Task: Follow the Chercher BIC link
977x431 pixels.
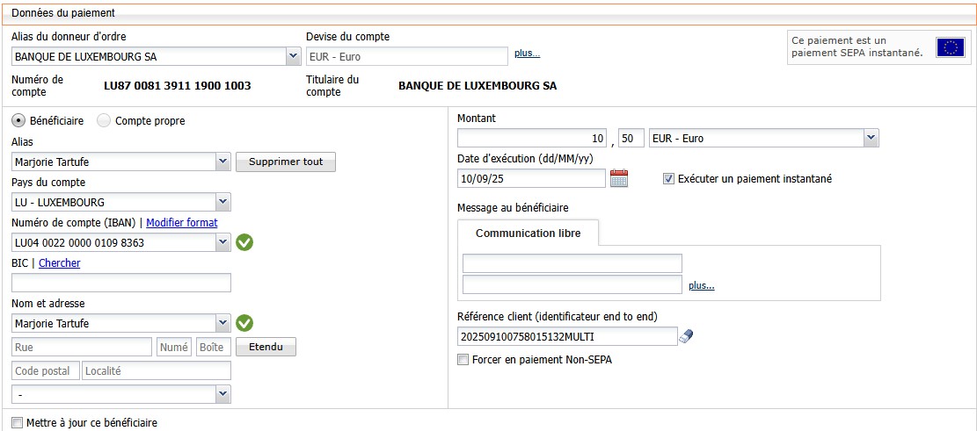Action: [59, 263]
